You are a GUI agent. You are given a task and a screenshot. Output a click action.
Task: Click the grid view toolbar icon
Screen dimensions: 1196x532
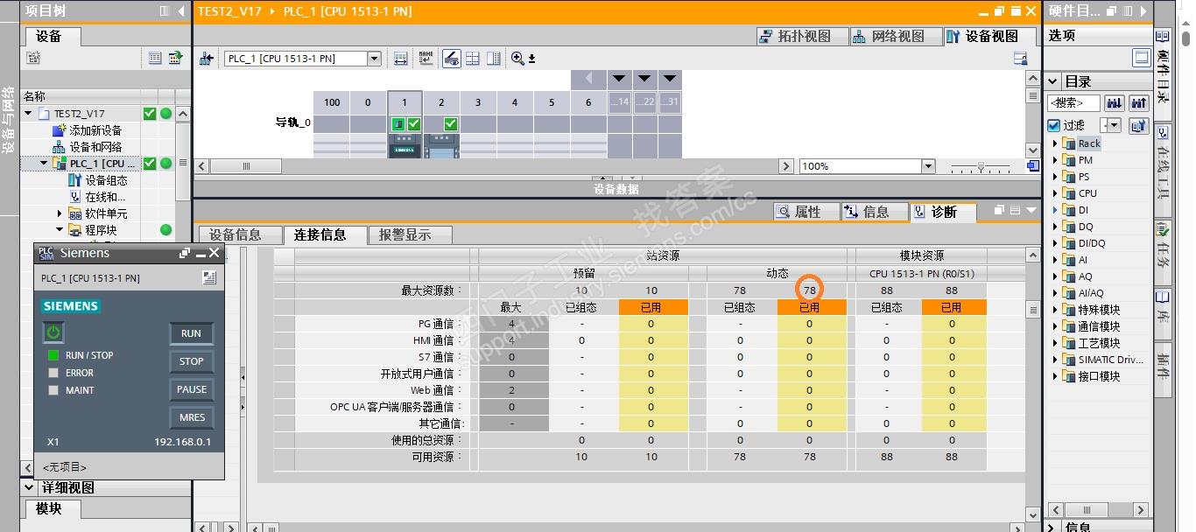tap(473, 59)
